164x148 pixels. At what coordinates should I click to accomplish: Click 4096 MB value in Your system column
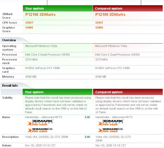31,77
